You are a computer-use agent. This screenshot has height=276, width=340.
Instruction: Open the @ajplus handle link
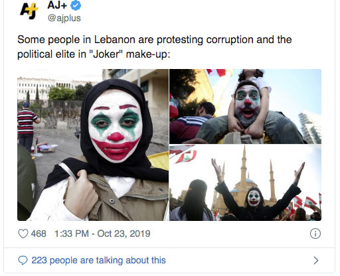click(x=64, y=18)
